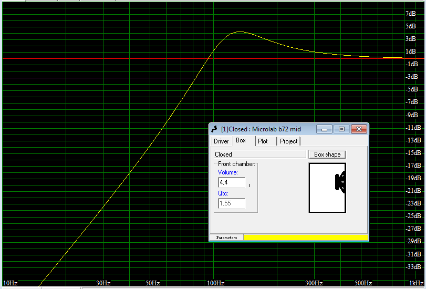The image size is (426, 289).
Task: Click the Qtc value field
Action: (x=231, y=203)
